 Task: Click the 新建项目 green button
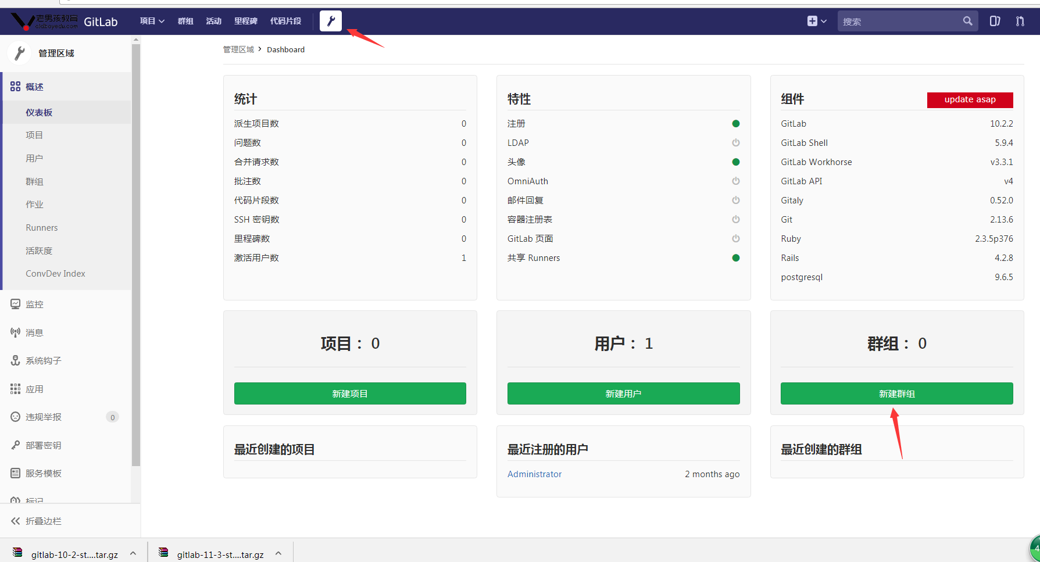350,393
